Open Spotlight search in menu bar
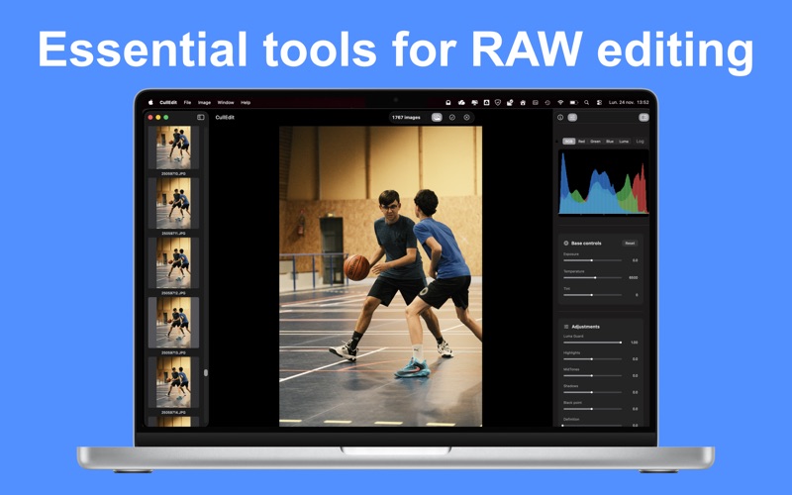Screen dimensions: 792x495 (x=586, y=103)
